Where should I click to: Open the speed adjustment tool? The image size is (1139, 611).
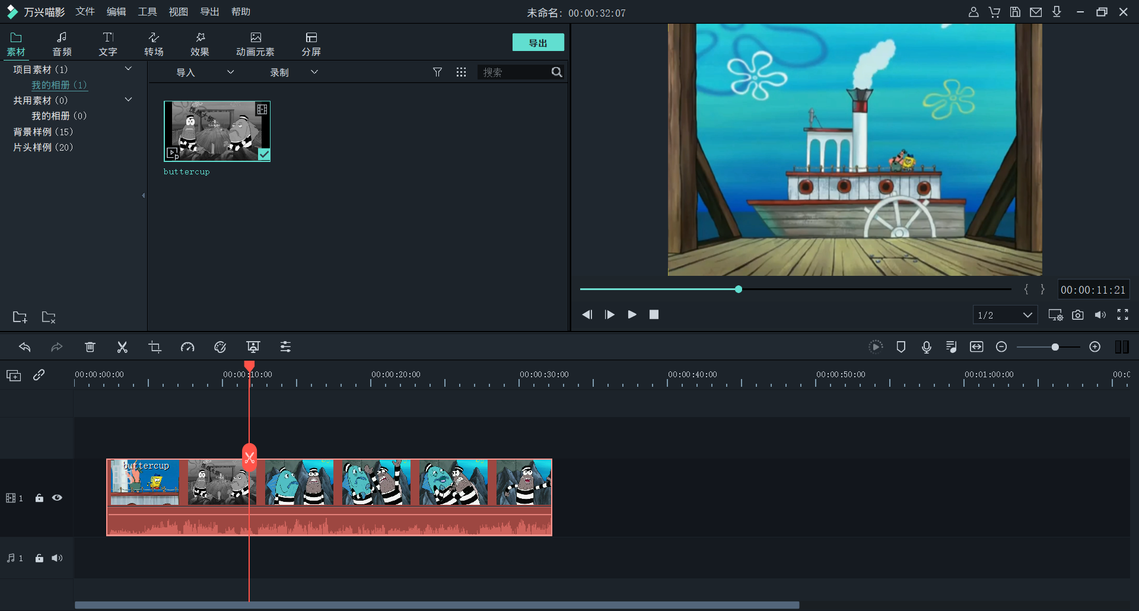point(187,347)
